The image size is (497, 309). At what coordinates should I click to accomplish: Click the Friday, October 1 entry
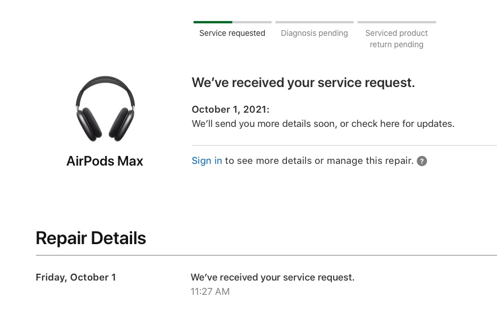76,277
